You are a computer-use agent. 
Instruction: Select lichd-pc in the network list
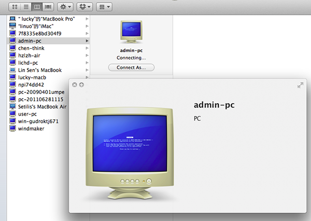[x=48, y=63]
